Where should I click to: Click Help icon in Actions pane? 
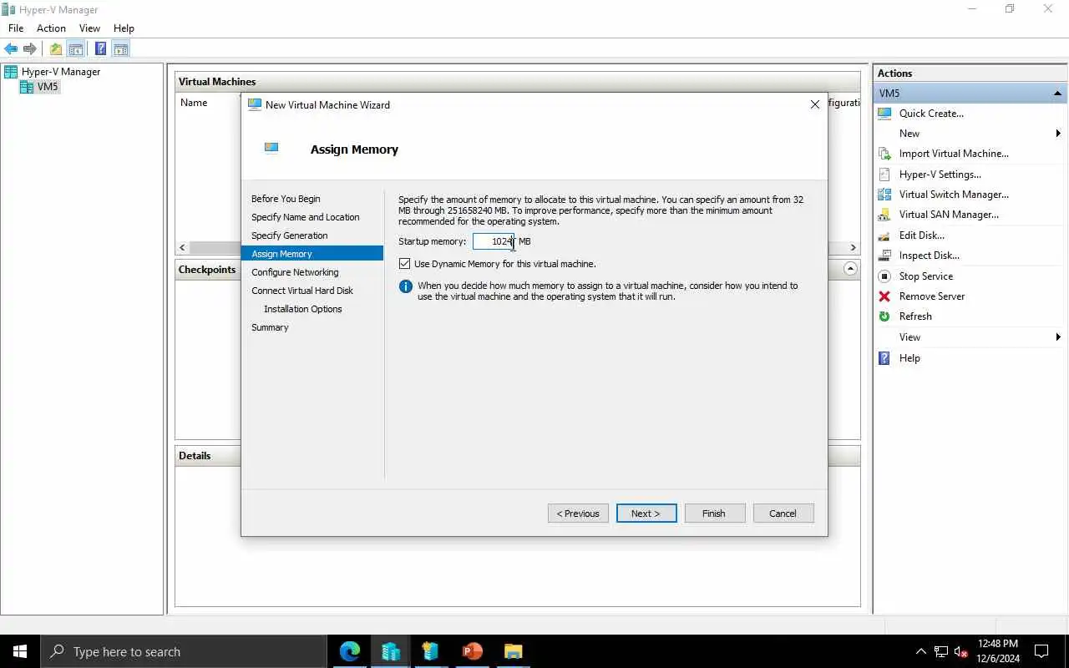pos(884,358)
